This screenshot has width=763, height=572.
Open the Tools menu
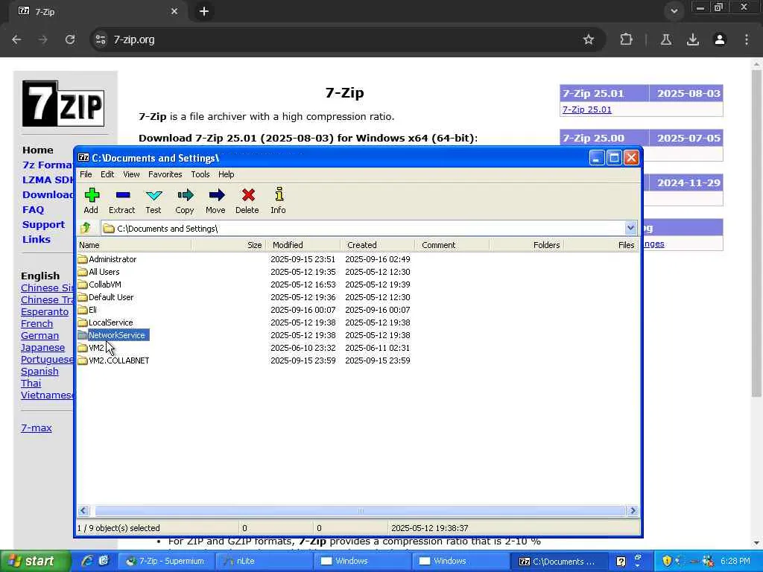200,174
